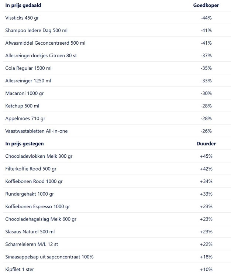
Task: Select the Cola Regular 1500 ml row
Action: [x=28, y=68]
